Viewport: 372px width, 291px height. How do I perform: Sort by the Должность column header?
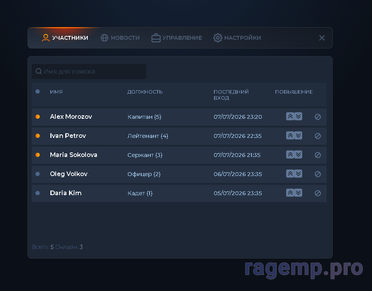click(145, 92)
